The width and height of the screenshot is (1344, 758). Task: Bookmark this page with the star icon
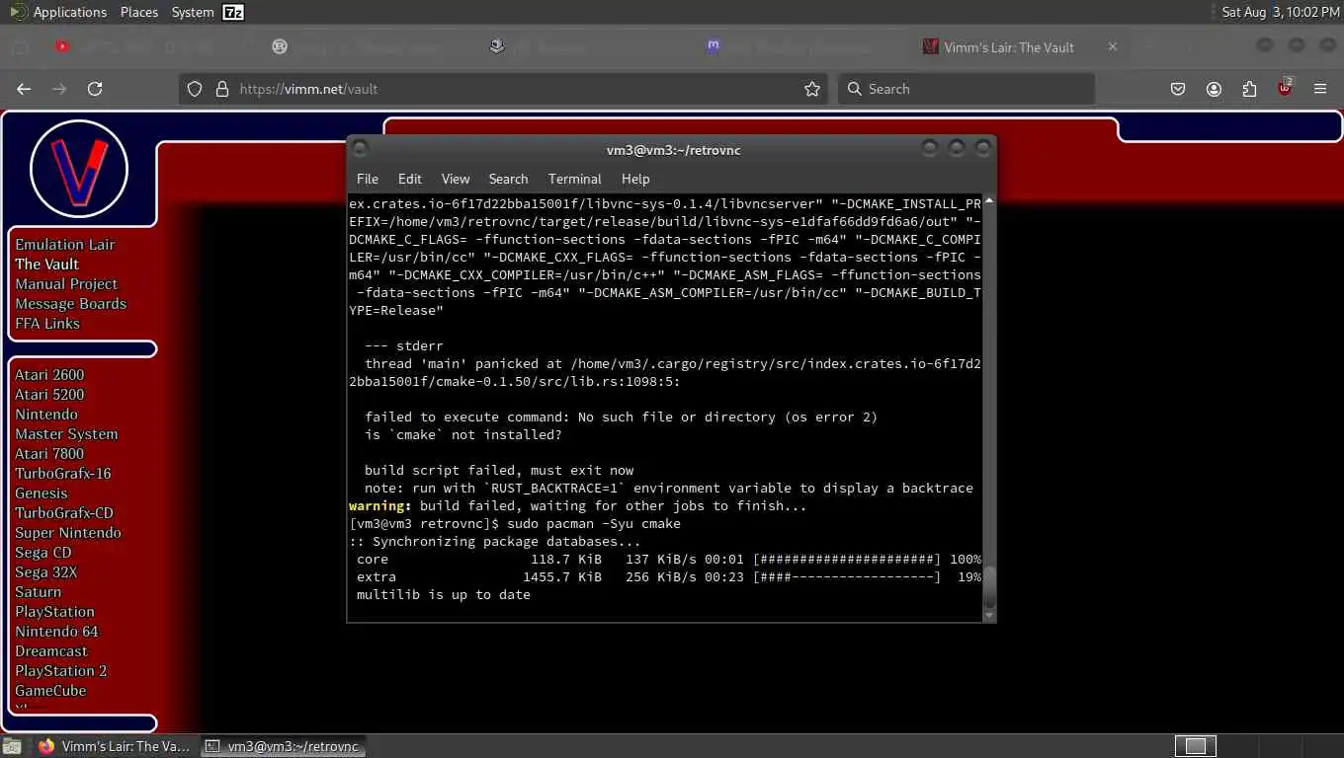812,89
